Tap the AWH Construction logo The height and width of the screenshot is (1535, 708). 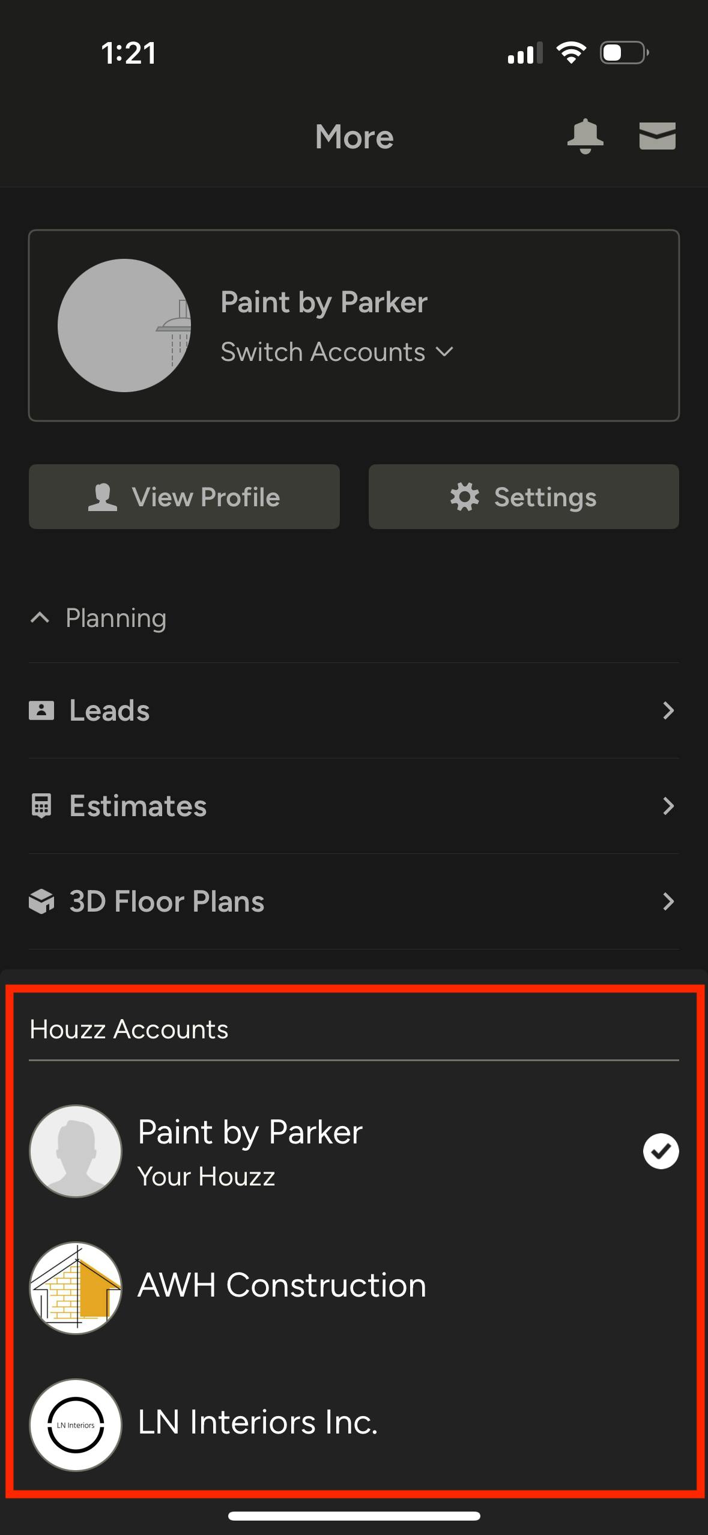click(x=76, y=1288)
